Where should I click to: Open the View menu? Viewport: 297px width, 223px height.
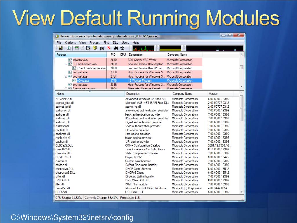tap(82, 42)
